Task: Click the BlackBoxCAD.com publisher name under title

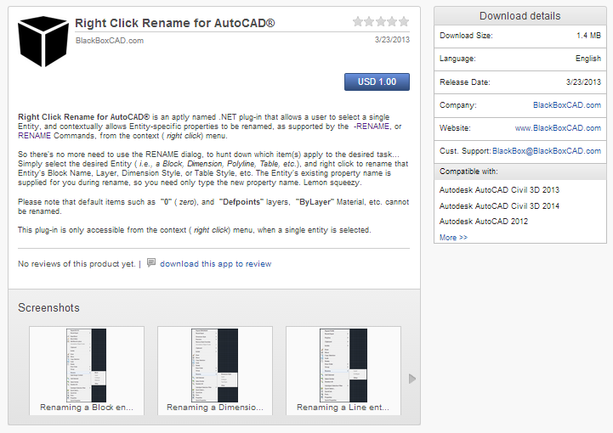Action: [110, 41]
